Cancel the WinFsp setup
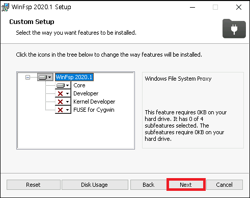This screenshot has width=250, height=198. coord(225,185)
